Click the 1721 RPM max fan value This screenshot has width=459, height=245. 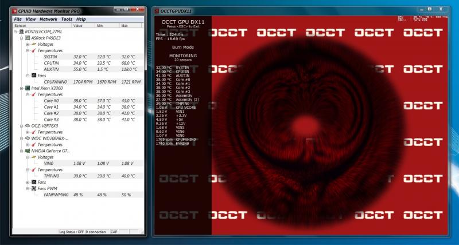coord(131,82)
